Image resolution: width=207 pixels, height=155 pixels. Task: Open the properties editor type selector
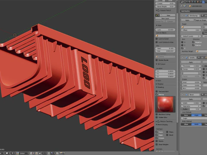[x=182, y=2]
